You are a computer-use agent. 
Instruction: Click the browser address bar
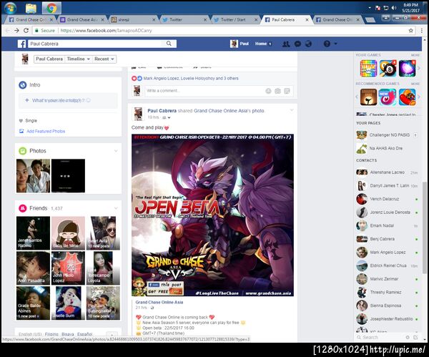pos(219,30)
